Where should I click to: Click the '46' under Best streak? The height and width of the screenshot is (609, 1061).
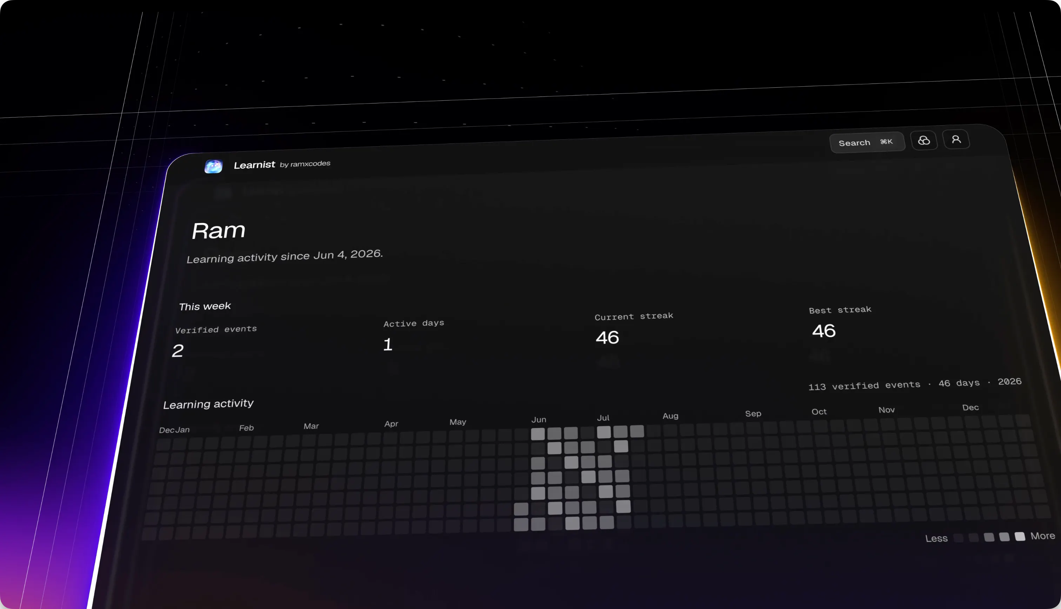[824, 331]
